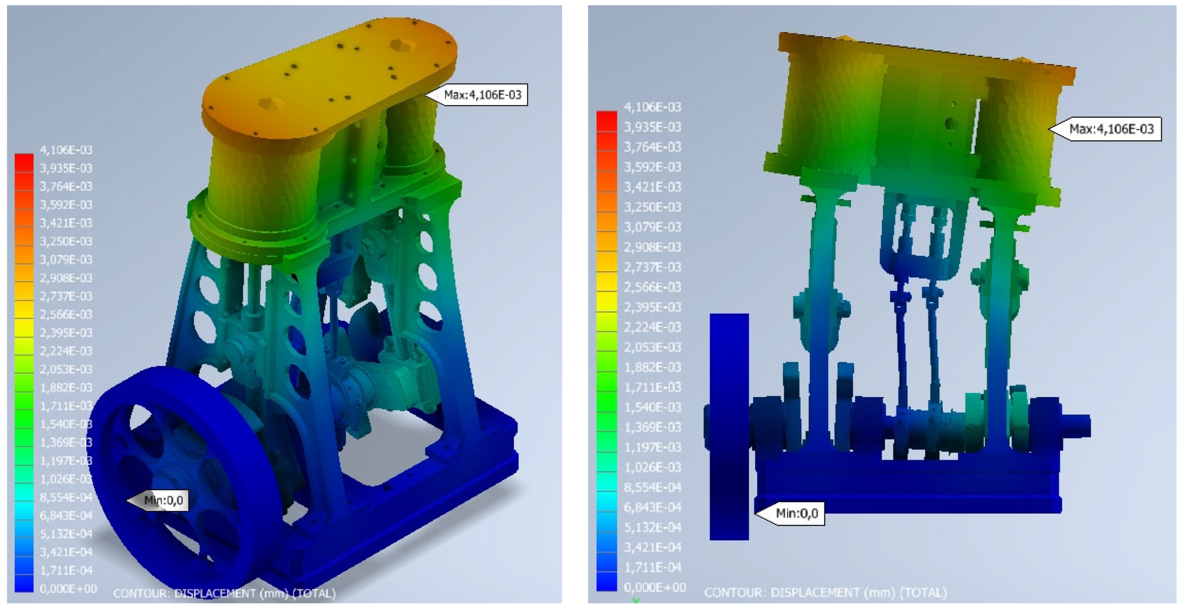Click blue bottom segment of left color bar
The width and height of the screenshot is (1184, 610).
pyautogui.click(x=24, y=583)
